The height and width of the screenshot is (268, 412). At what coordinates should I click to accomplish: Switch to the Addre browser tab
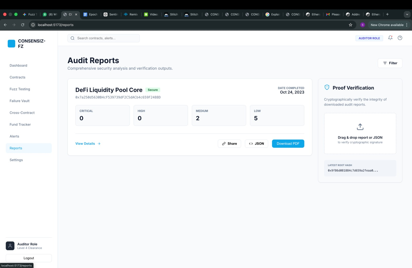[353, 14]
